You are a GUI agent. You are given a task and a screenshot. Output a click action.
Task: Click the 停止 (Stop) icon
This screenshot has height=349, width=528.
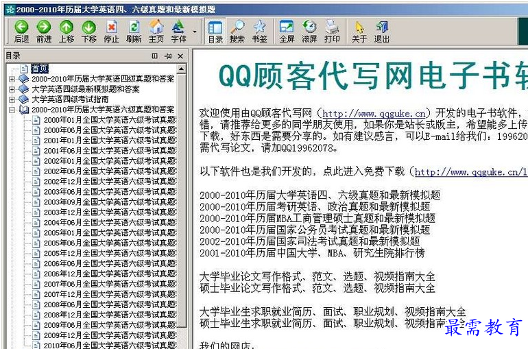pos(112,32)
